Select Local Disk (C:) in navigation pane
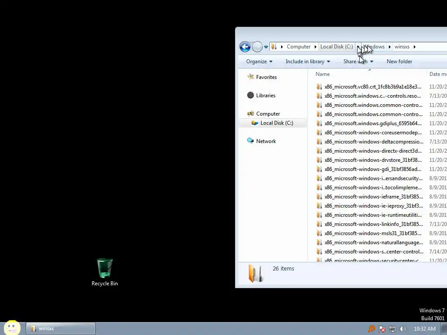The height and width of the screenshot is (335, 447). point(276,123)
